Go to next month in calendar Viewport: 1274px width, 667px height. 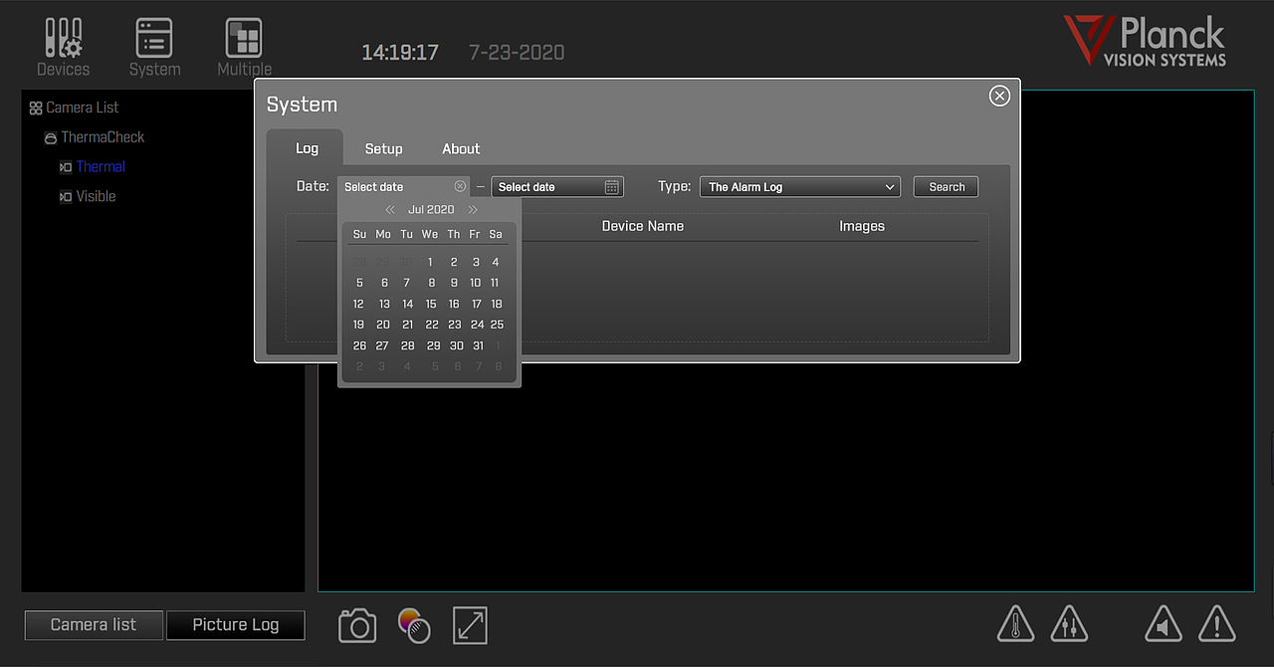click(x=473, y=209)
